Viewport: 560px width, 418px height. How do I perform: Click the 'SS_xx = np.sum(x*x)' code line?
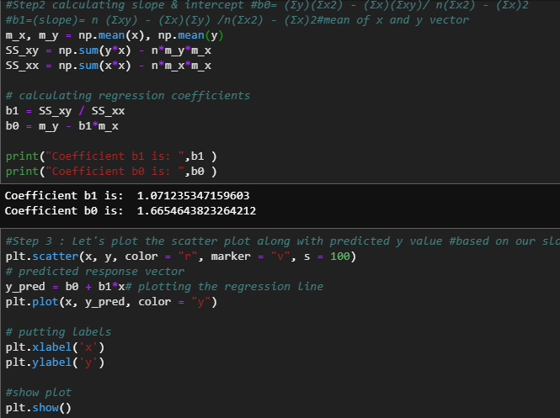tap(109, 66)
